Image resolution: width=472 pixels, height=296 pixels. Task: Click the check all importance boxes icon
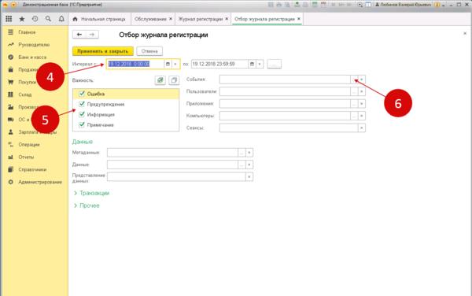pos(160,80)
